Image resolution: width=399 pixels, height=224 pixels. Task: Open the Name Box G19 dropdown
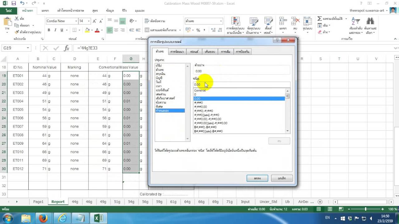[x=28, y=48]
